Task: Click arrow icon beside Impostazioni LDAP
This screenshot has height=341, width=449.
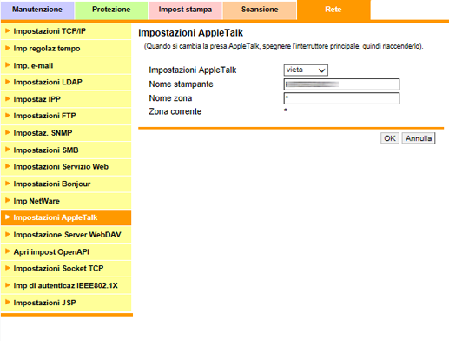Action: pyautogui.click(x=8, y=82)
